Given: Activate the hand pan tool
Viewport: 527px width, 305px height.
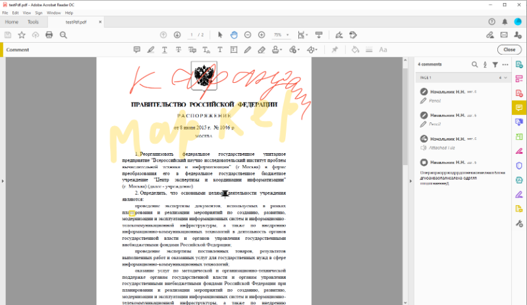Looking at the screenshot, I should point(234,35).
